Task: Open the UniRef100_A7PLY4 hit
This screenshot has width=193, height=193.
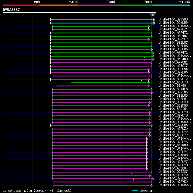Action: pos(173,152)
